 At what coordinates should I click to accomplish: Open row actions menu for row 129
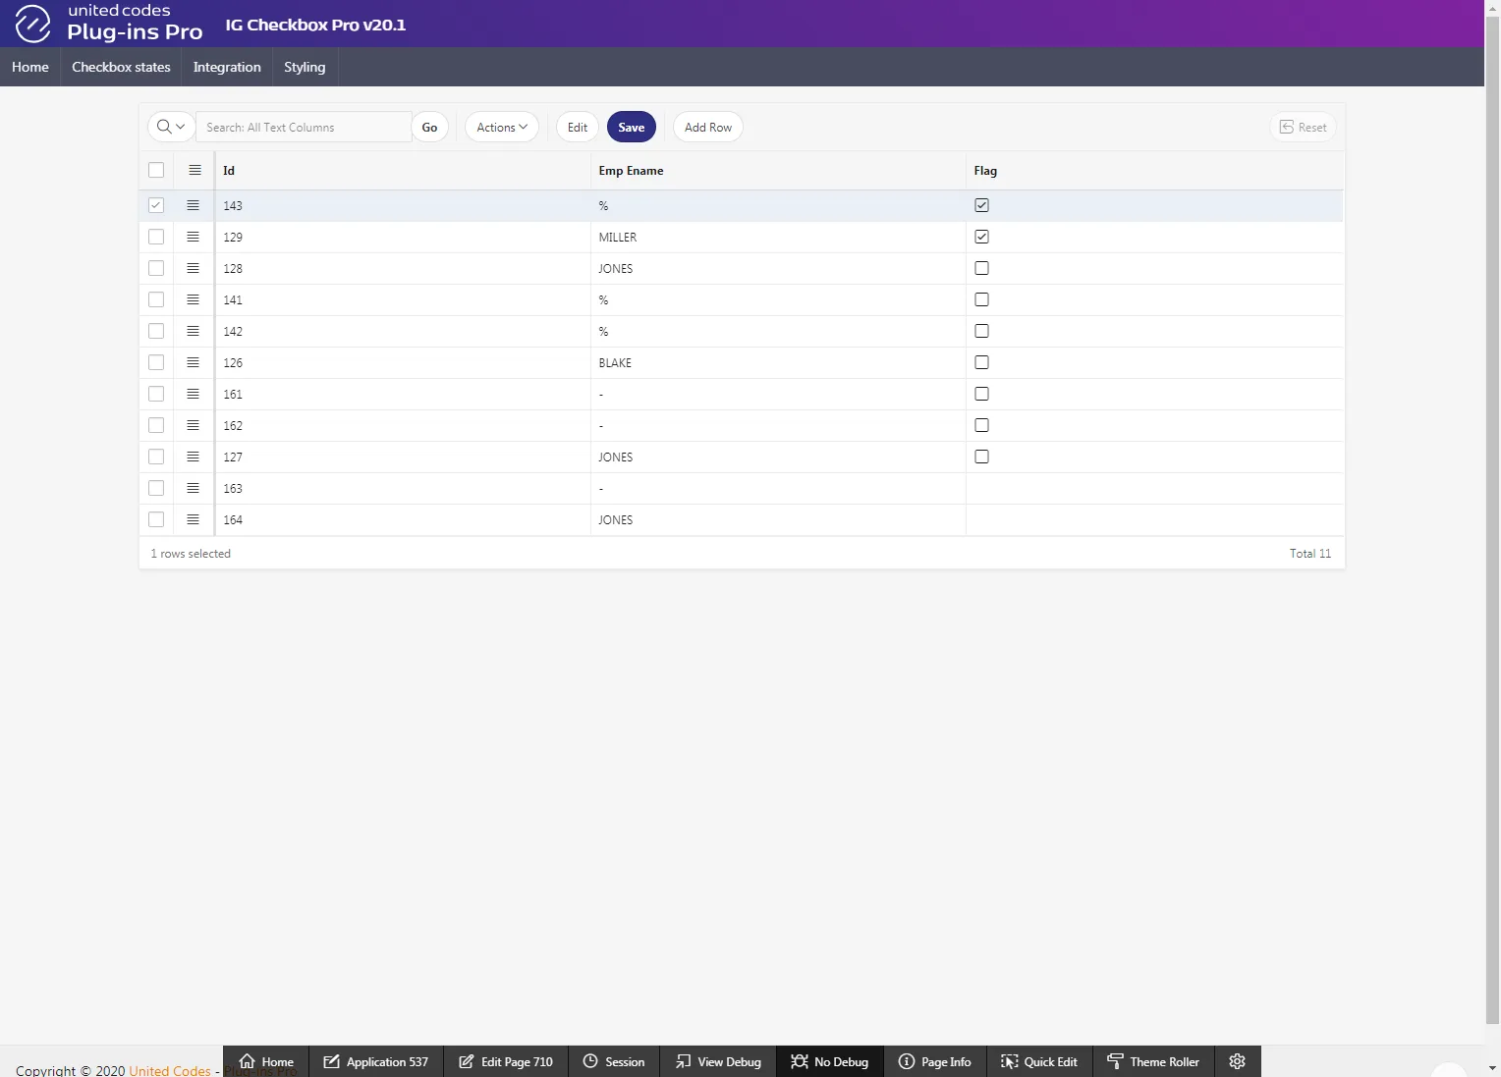click(193, 237)
